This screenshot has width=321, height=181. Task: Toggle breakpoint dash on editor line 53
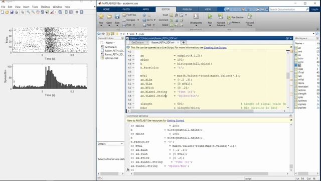(x=133, y=92)
